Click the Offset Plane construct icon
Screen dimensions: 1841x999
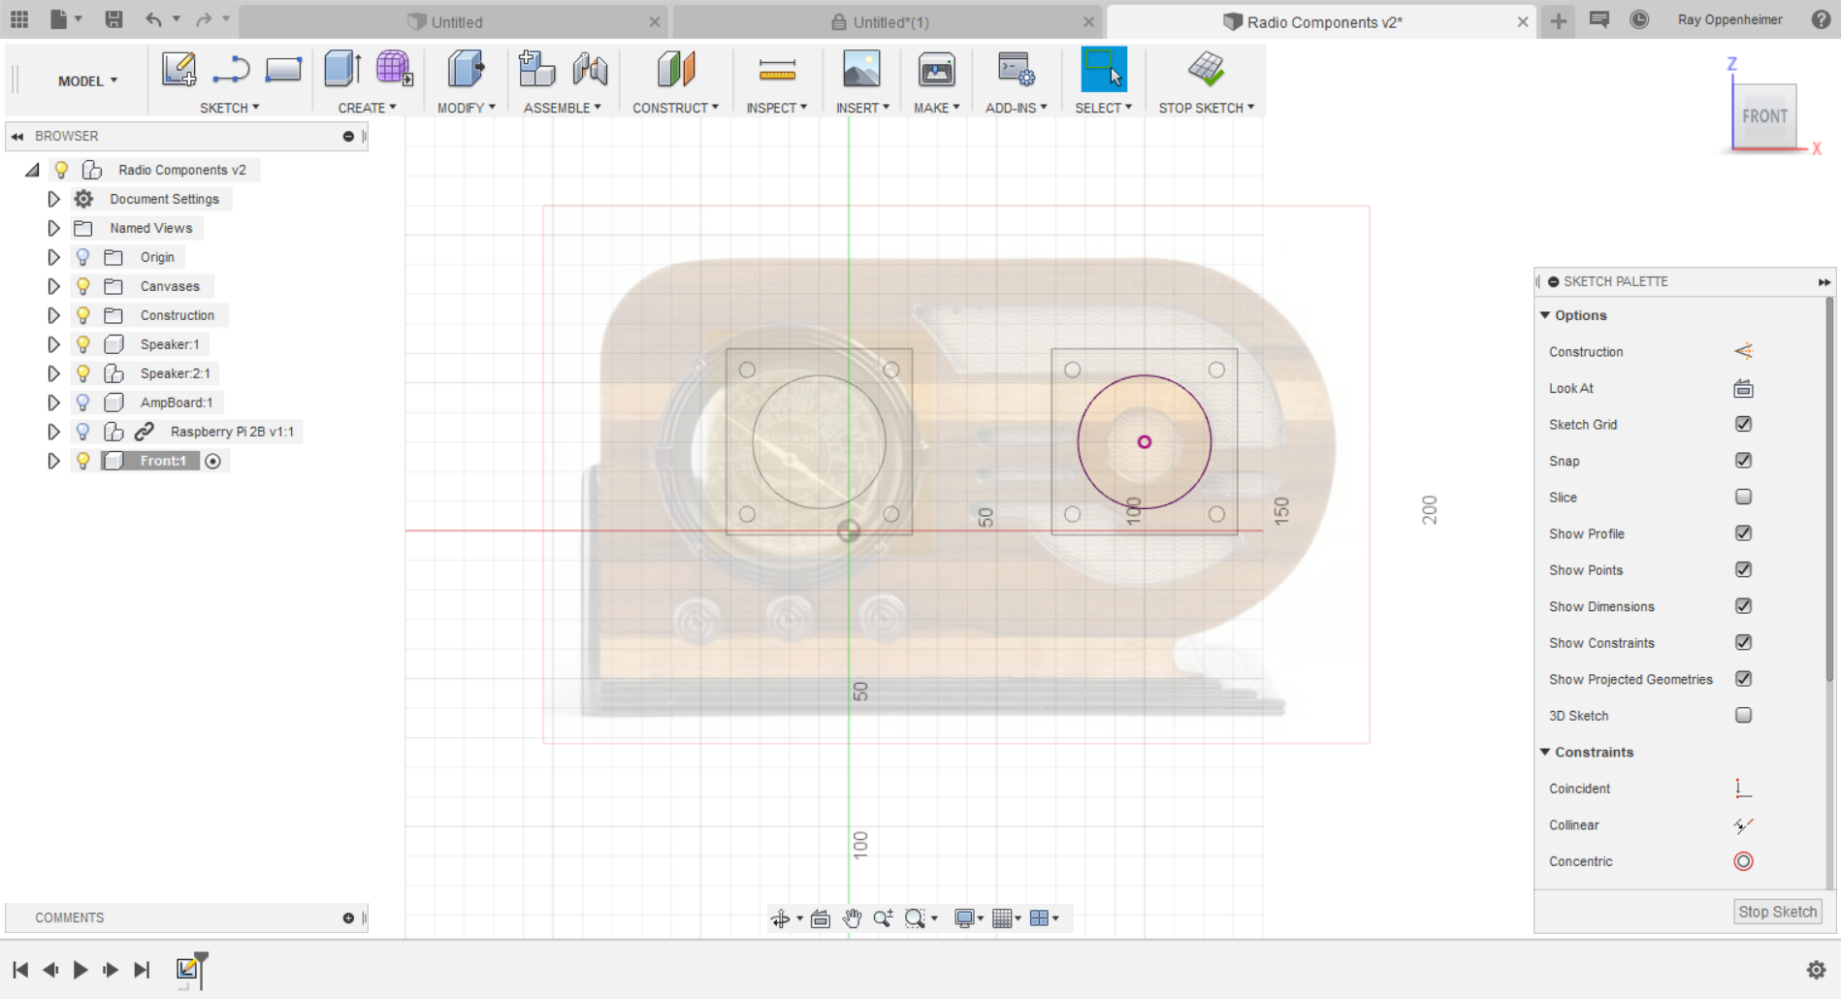click(x=676, y=69)
